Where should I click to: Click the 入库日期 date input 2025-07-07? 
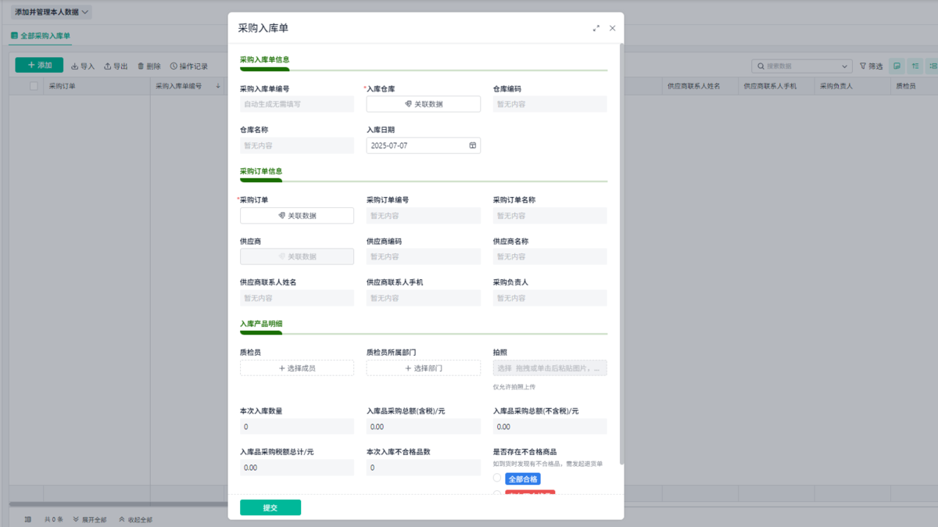(x=423, y=145)
